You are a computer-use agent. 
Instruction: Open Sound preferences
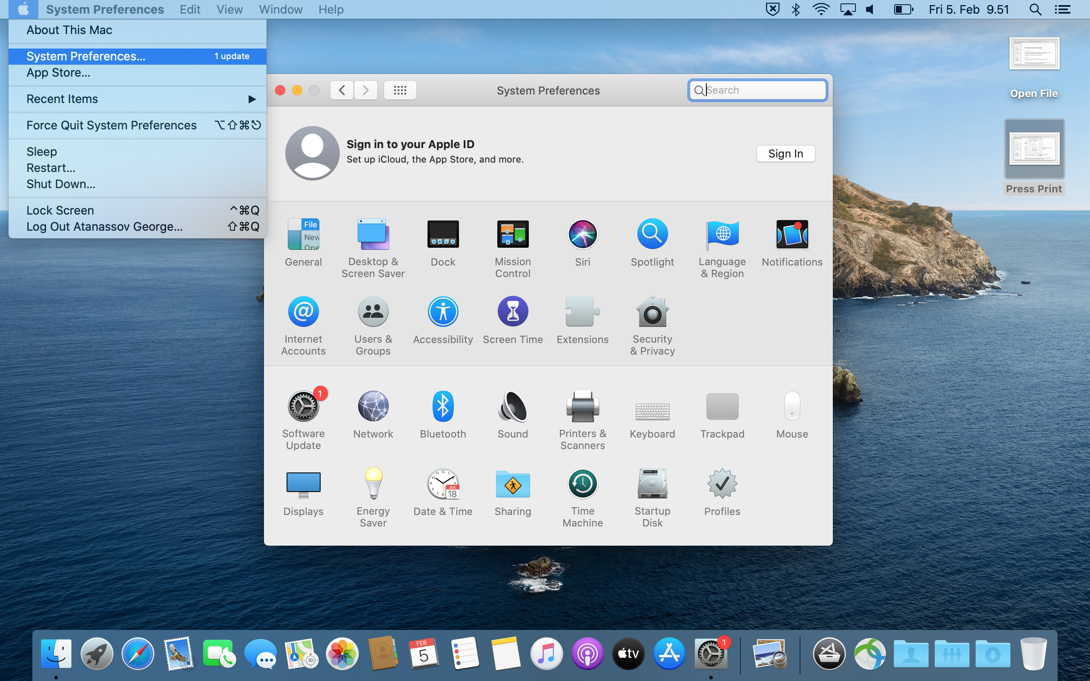click(513, 415)
